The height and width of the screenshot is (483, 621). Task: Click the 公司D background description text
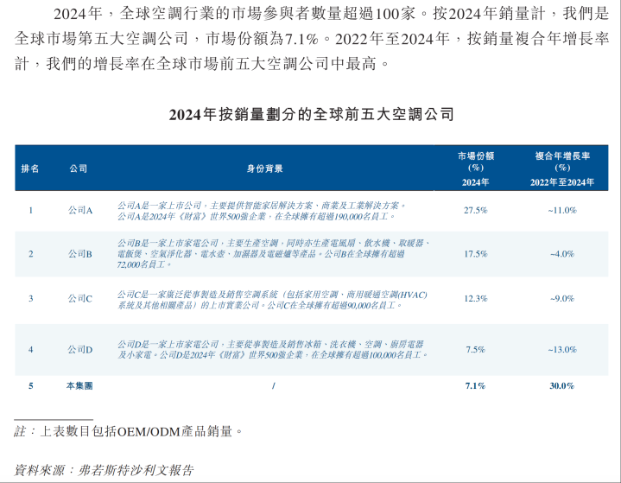[x=272, y=349]
